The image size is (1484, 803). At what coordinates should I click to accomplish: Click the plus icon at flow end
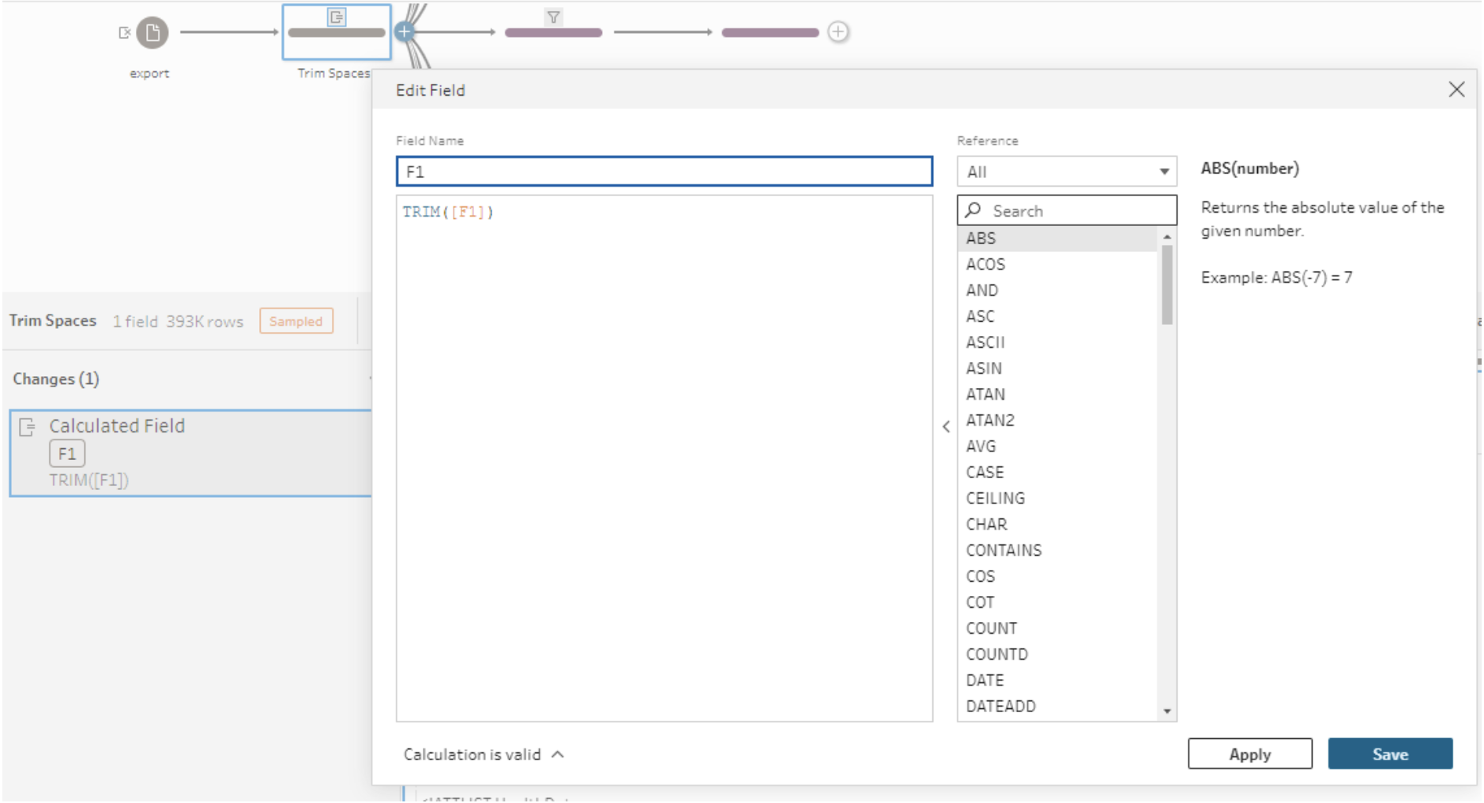pos(838,32)
